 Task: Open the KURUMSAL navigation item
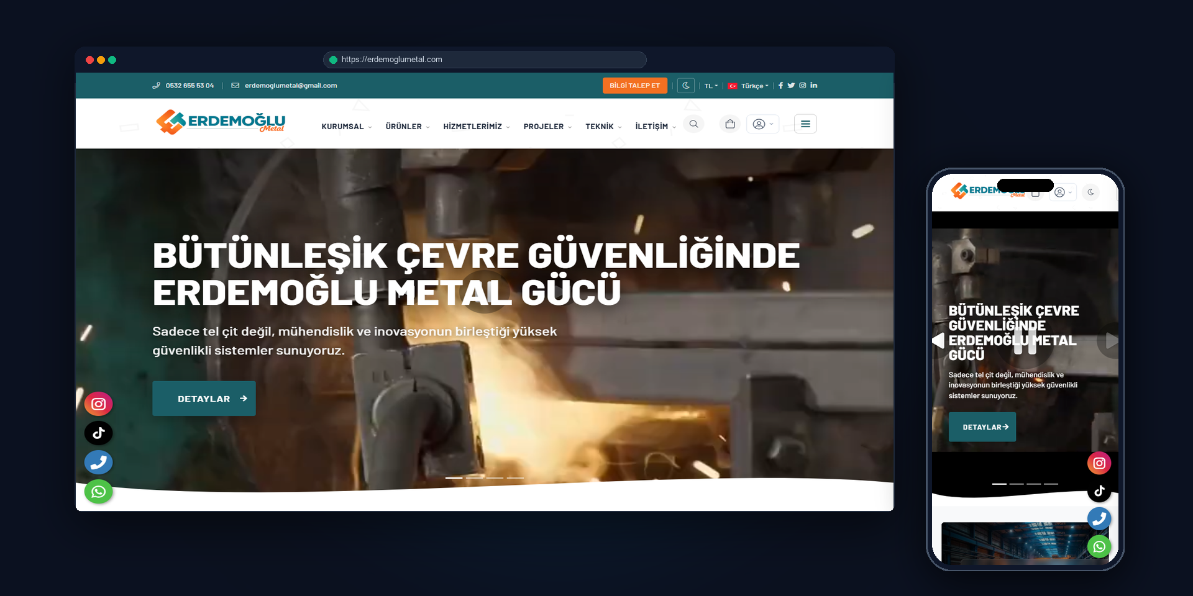click(x=342, y=127)
